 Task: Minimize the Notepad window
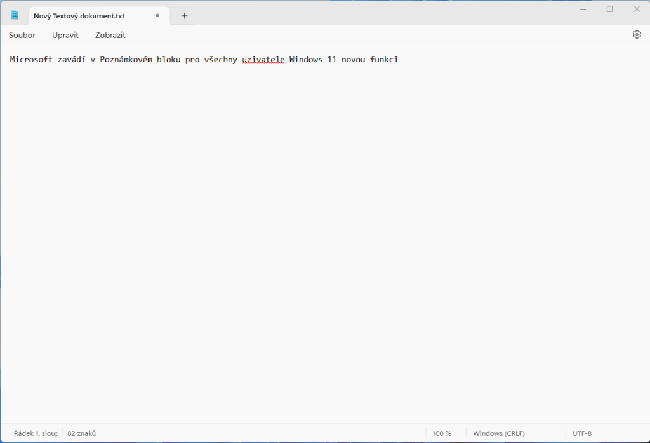[583, 9]
